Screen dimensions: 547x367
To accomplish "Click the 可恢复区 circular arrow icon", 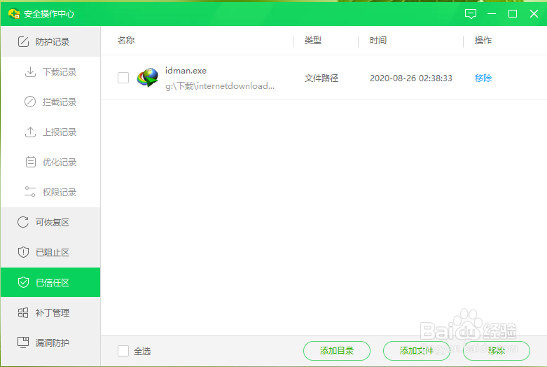I will tap(23, 222).
